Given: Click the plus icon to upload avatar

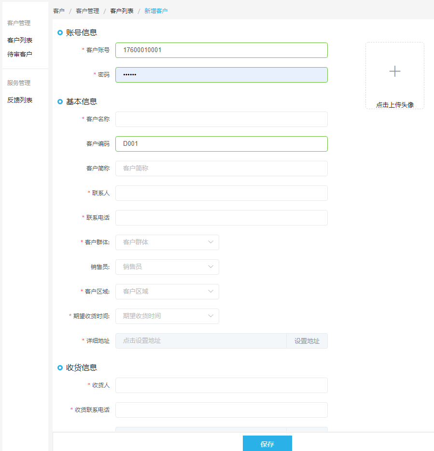Looking at the screenshot, I should click(394, 71).
